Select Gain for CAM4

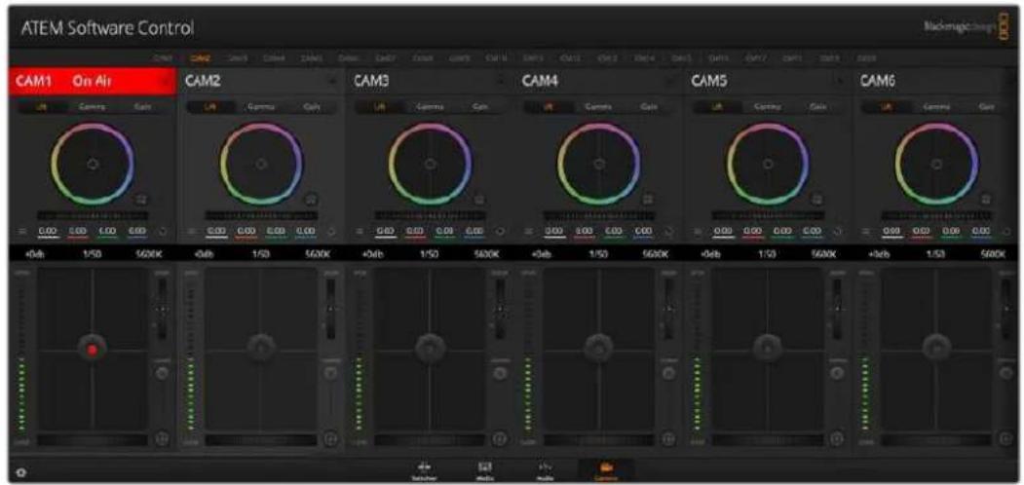[647, 107]
